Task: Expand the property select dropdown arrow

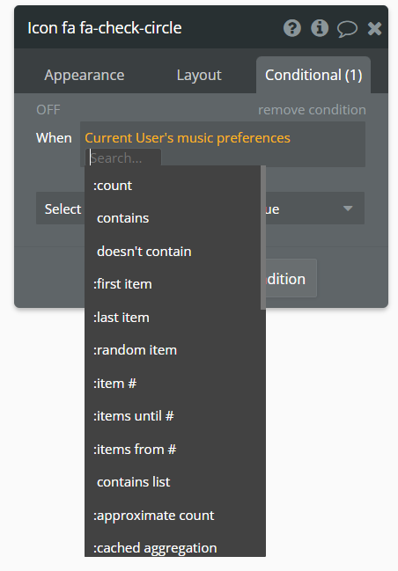Action: 348,209
